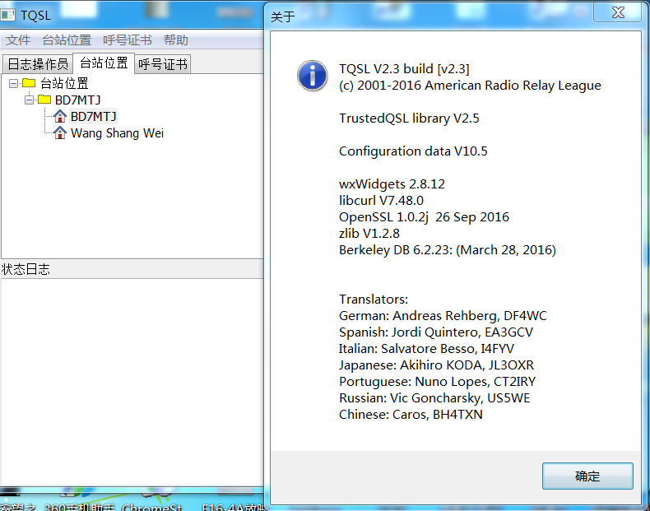The height and width of the screenshot is (511, 650).
Task: Close the 关于 dialog with X button
Action: click(x=618, y=12)
